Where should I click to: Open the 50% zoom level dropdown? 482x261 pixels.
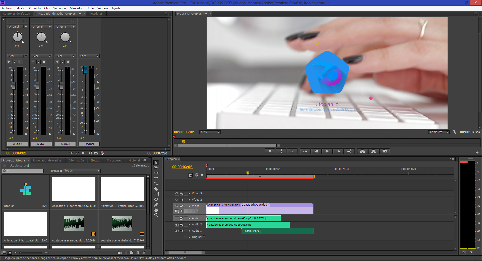tap(210, 132)
